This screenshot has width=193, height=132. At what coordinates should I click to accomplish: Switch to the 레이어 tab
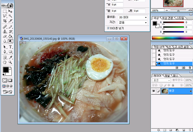157,76
